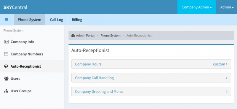Click the Users people icon
The height and width of the screenshot is (109, 237).
coord(6,78)
